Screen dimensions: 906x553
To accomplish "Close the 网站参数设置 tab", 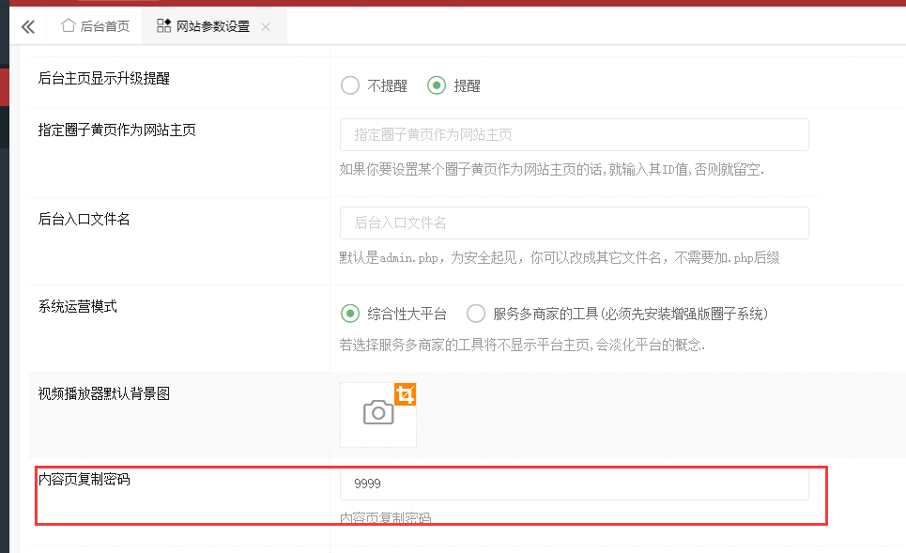I will 266,27.
